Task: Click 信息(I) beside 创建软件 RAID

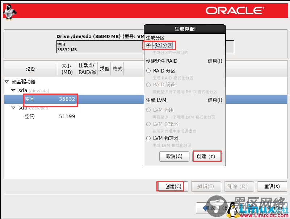Action: tap(215, 61)
